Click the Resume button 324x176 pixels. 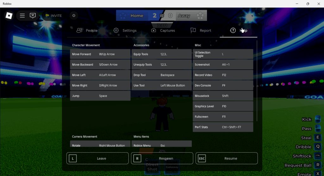point(227,158)
